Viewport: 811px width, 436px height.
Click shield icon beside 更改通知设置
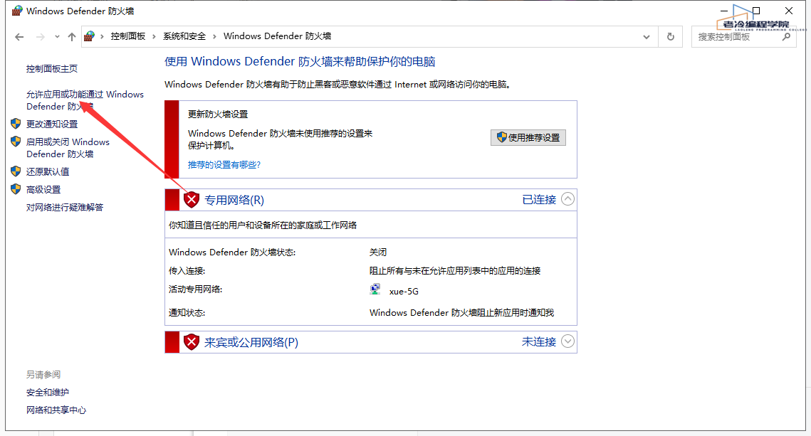pos(16,124)
